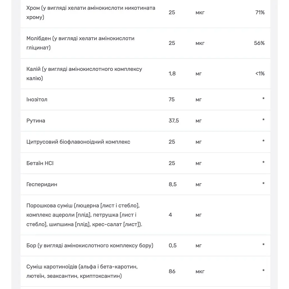
Task: Click the Суміш каротиноїдів ingredient text
Action: [82, 271]
